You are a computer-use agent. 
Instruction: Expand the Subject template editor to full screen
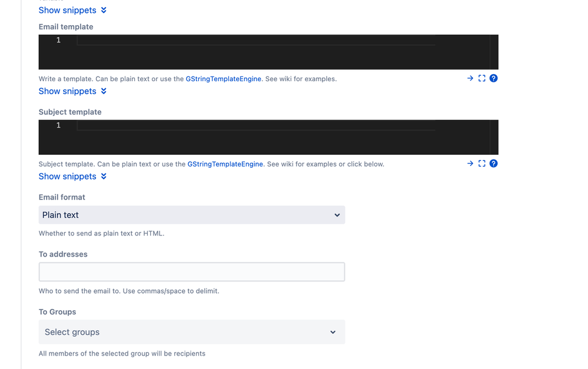coord(481,163)
